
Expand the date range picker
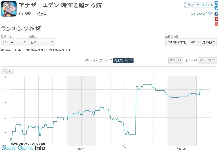tap(191, 42)
